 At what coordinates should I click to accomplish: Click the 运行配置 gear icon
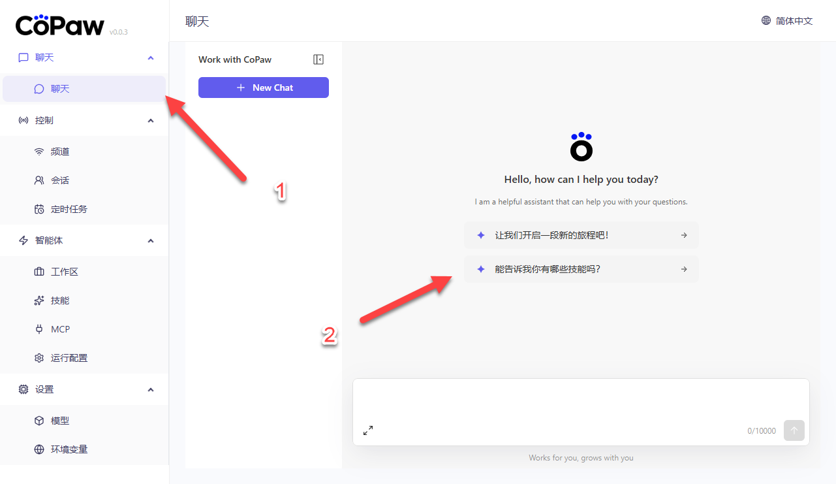click(39, 358)
